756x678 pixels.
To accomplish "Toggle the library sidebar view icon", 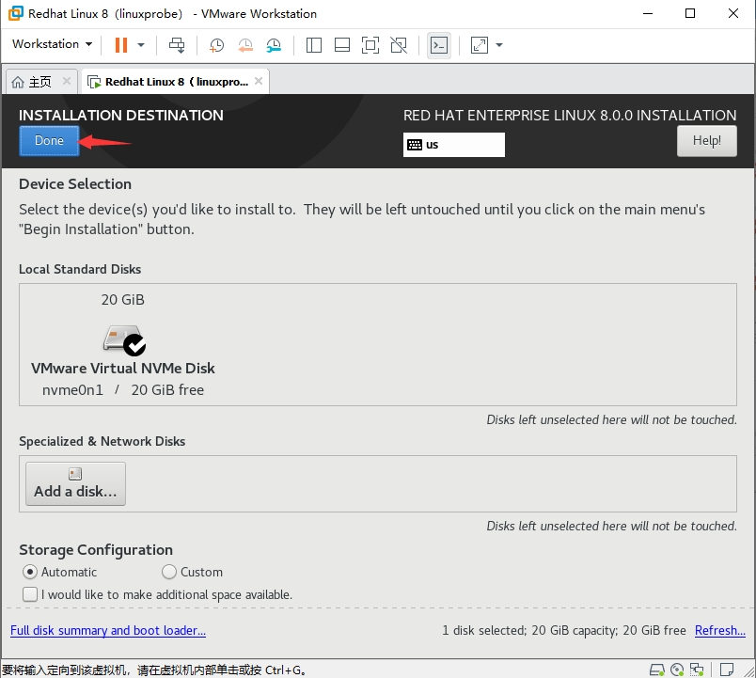I will point(314,45).
